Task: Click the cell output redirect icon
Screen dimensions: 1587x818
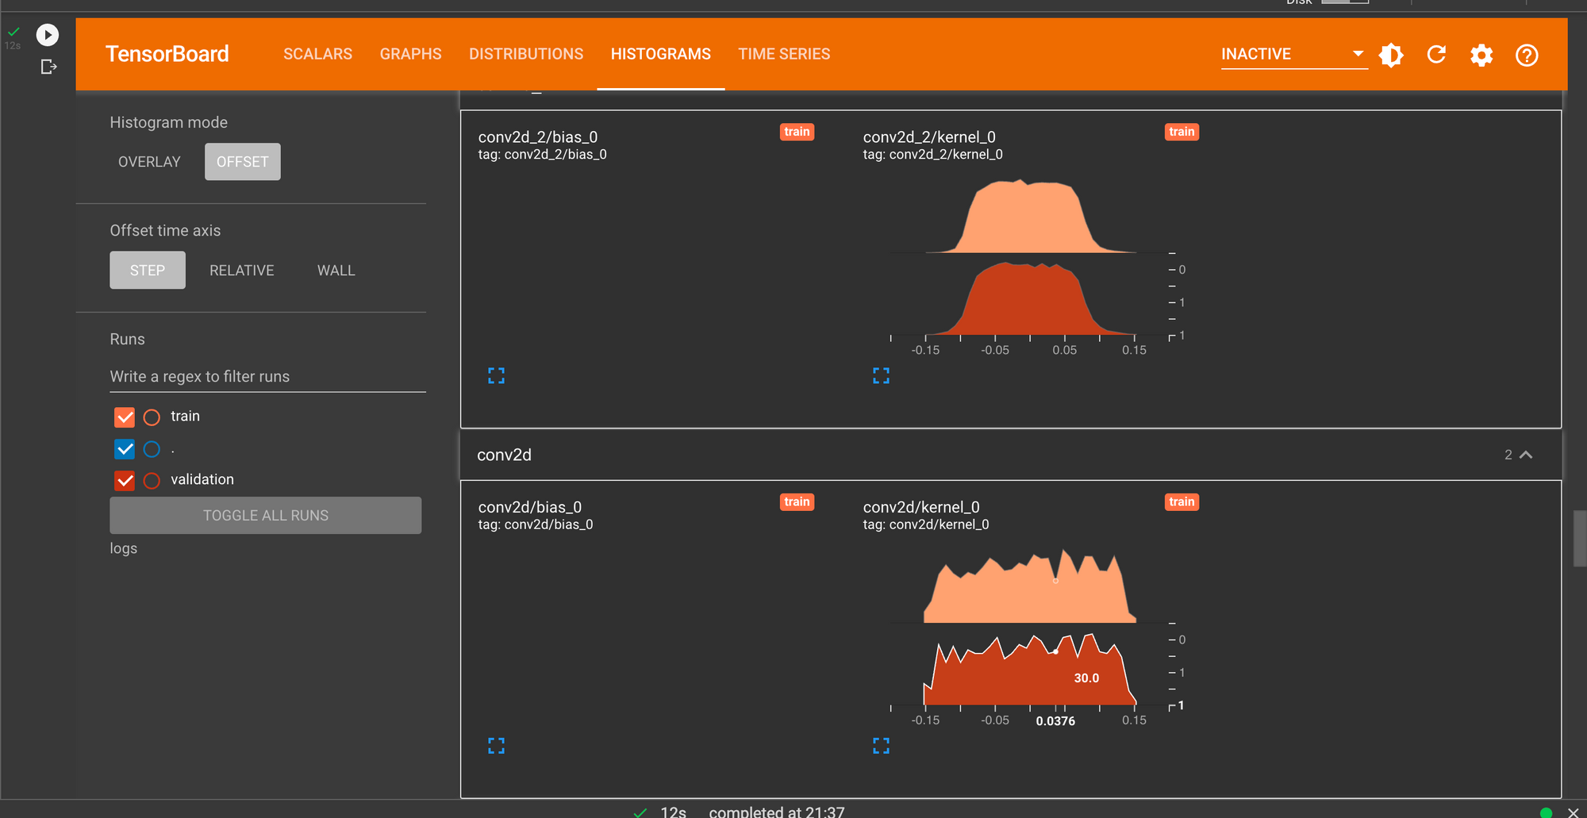Action: 48,67
